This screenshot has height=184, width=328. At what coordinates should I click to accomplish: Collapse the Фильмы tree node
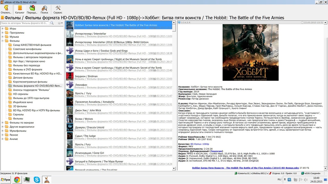point(3,41)
